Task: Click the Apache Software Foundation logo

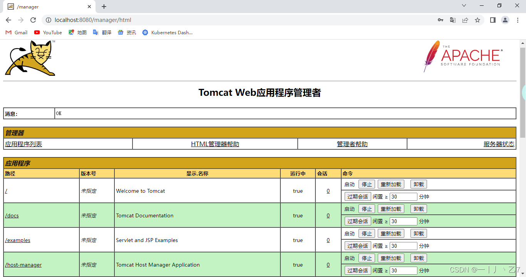Action: click(463, 56)
